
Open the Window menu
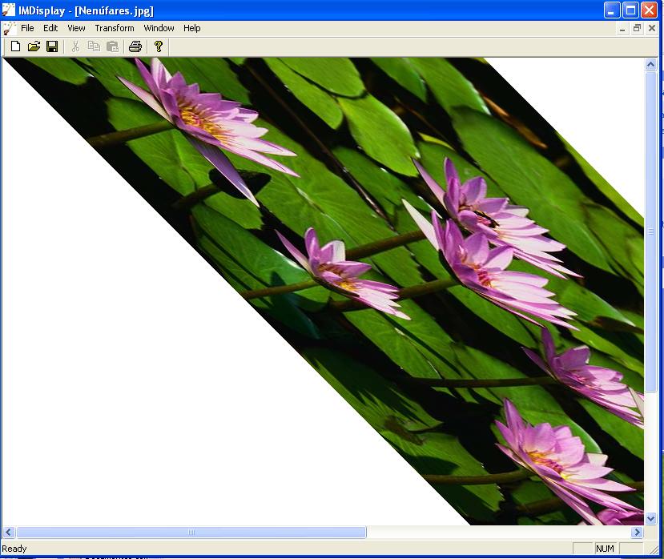pos(159,28)
